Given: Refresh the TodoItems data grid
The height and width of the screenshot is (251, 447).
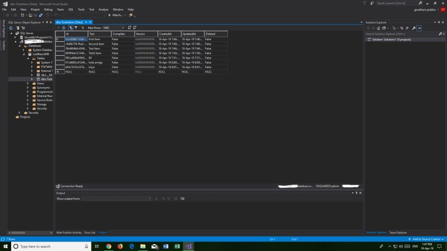Looking at the screenshot, I should pyautogui.click(x=64, y=28).
